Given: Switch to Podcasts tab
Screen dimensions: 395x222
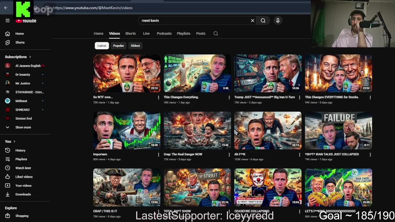Looking at the screenshot, I should click(164, 34).
